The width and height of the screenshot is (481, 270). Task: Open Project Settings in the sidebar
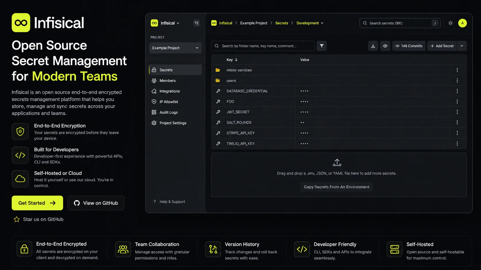click(175, 123)
